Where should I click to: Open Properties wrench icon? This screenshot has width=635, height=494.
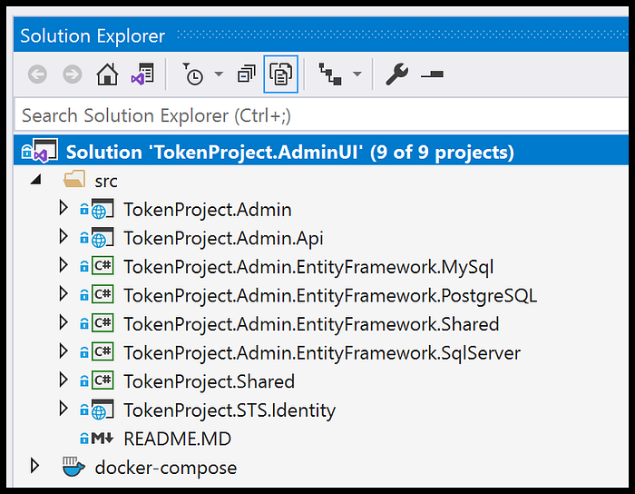tap(397, 74)
